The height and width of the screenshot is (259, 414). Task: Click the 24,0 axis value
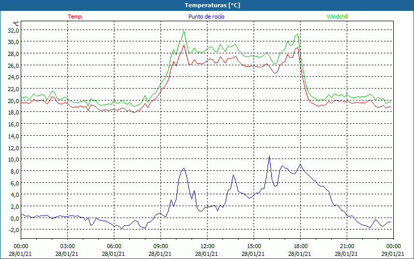point(13,77)
